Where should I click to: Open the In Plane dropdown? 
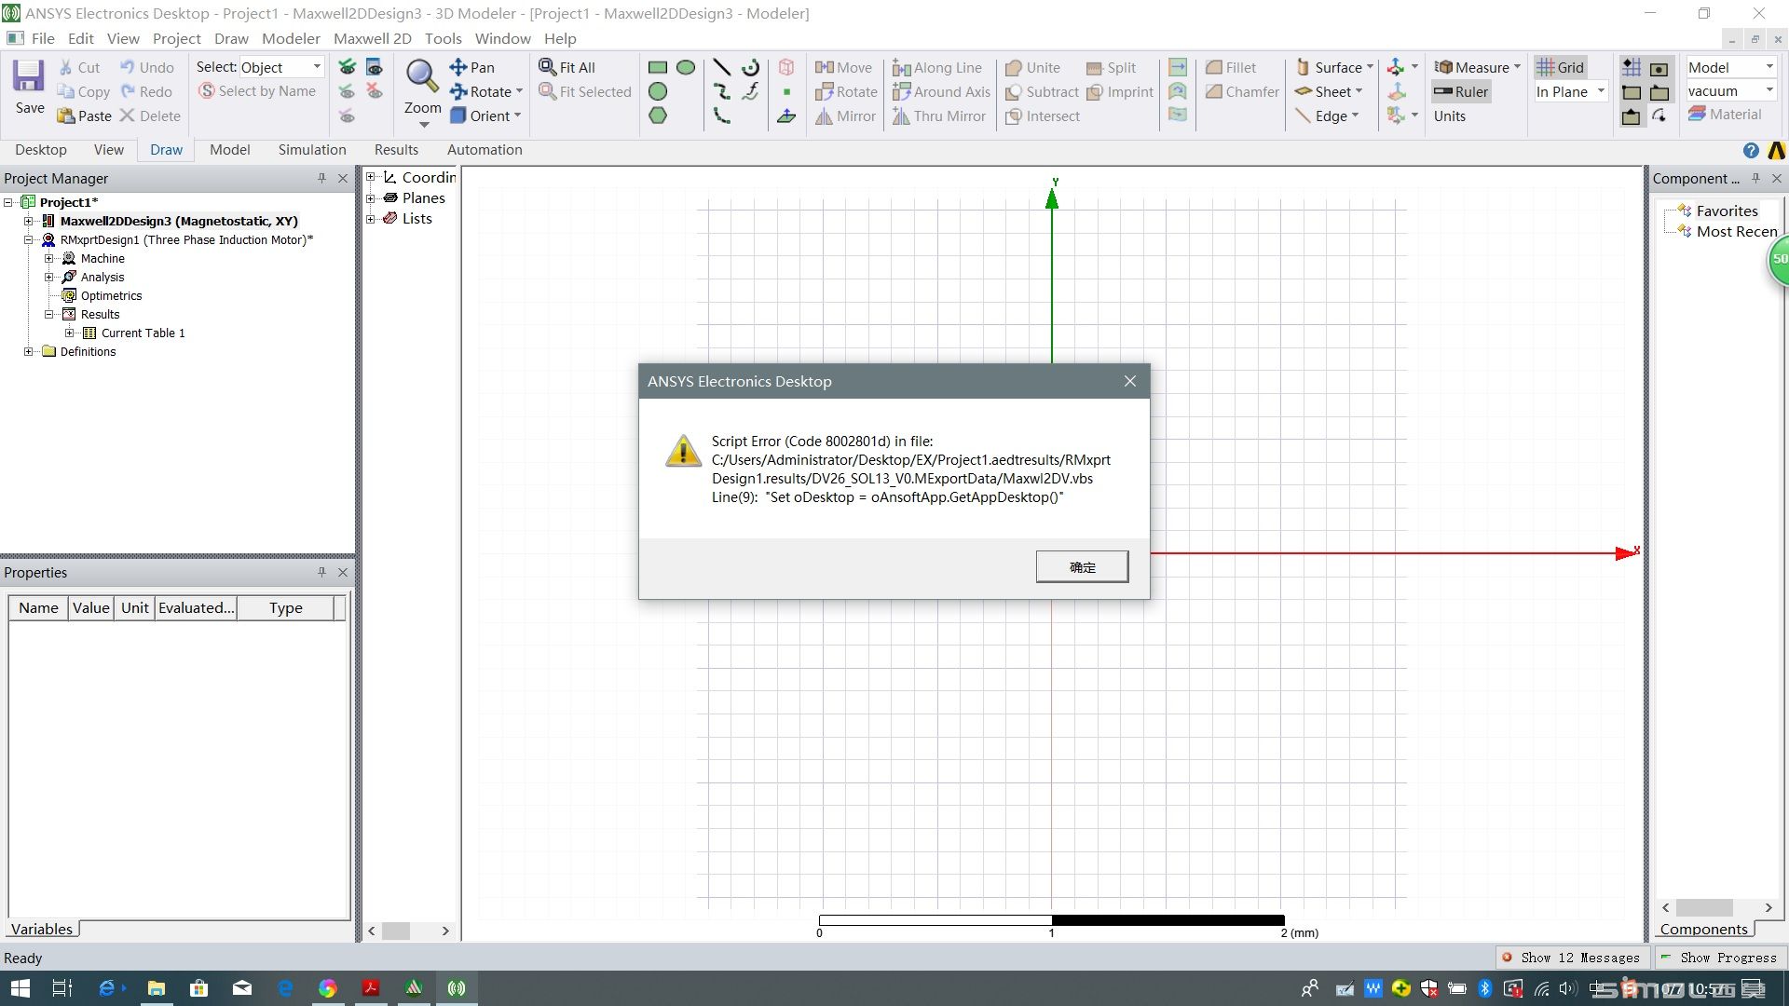(1601, 91)
